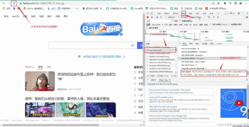
Task: Open the YouTube What's New video thumbnail
Action: click(233, 103)
